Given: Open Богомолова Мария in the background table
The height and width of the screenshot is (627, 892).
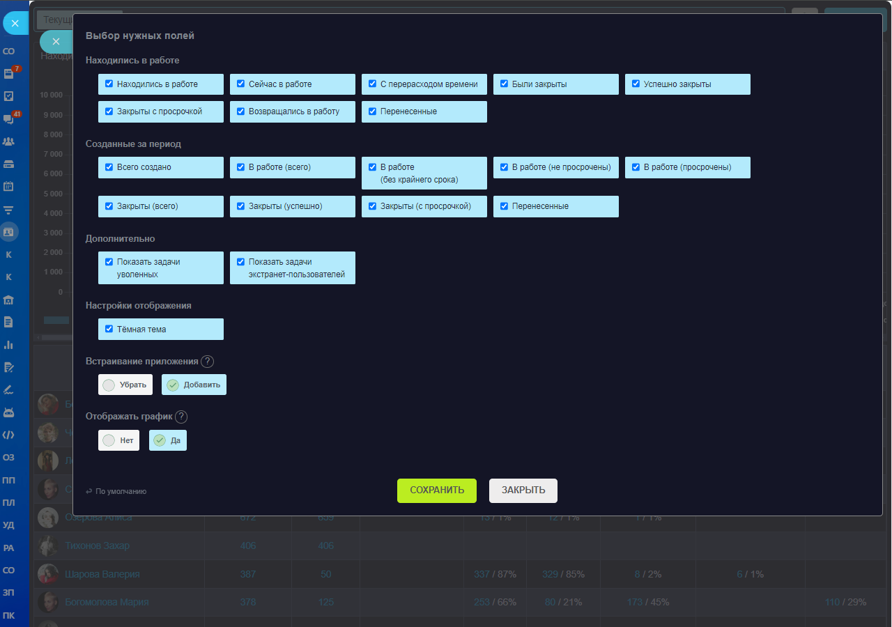Looking at the screenshot, I should pyautogui.click(x=107, y=602).
